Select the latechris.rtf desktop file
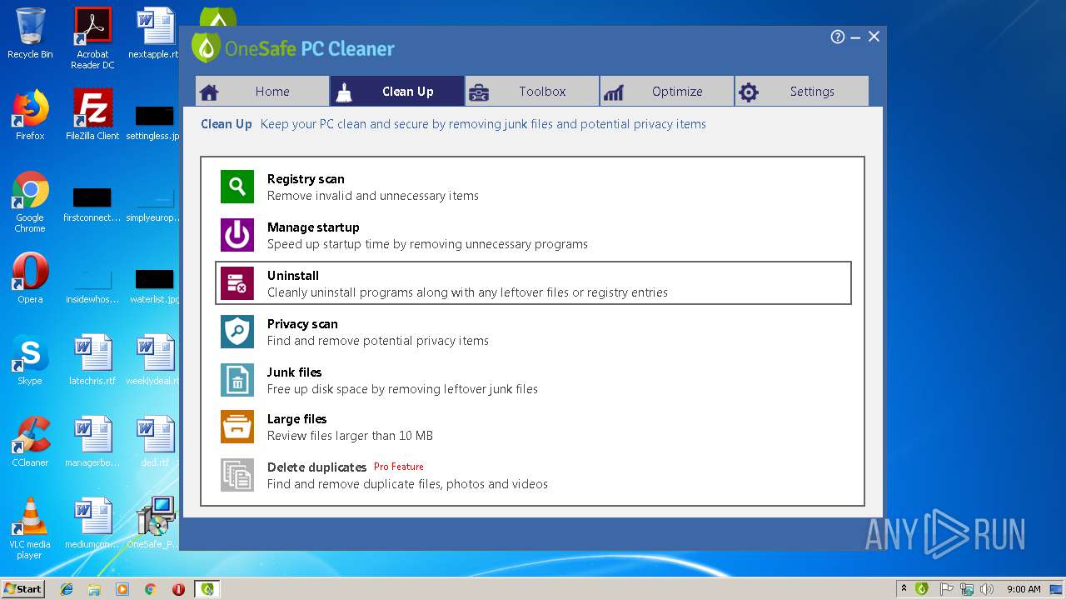The image size is (1066, 600). click(x=92, y=360)
